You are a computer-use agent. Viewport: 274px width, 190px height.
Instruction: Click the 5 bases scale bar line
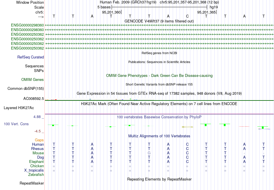point(159,7)
